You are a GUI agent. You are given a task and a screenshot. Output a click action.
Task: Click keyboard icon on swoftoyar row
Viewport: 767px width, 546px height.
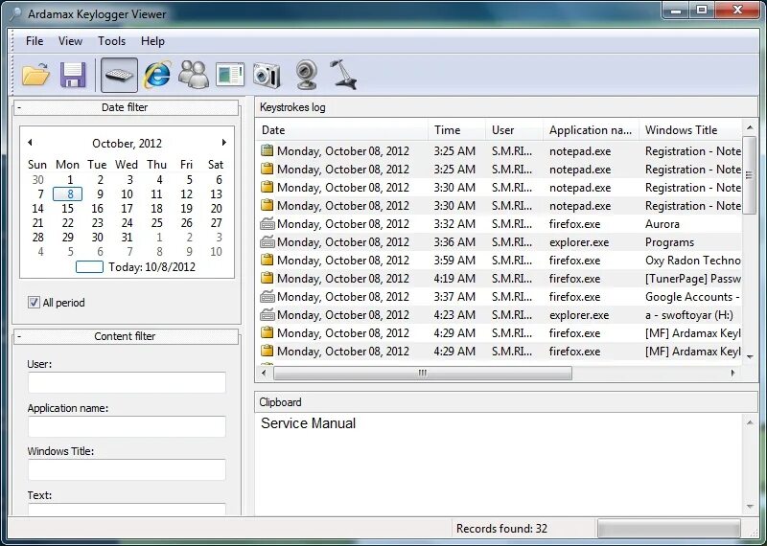pos(267,315)
